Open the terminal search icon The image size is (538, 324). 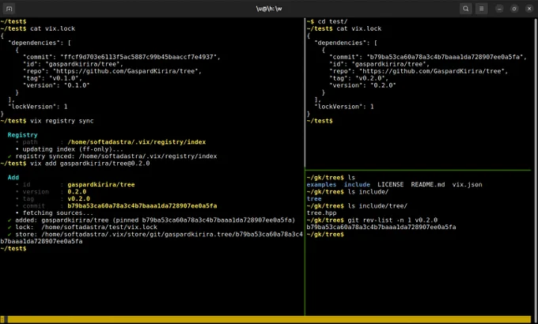[465, 9]
